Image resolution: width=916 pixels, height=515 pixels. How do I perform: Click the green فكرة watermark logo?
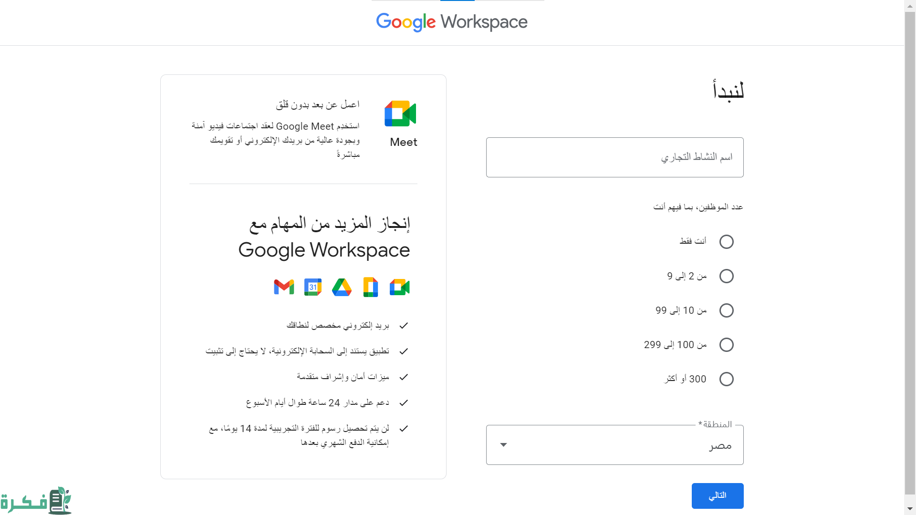coord(36,501)
